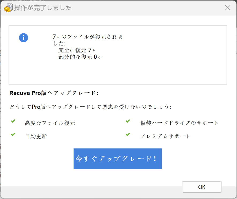The image size is (237, 199).
Task: Click the heading Recuva Pro版へアップグレード:
Action: coord(54,93)
